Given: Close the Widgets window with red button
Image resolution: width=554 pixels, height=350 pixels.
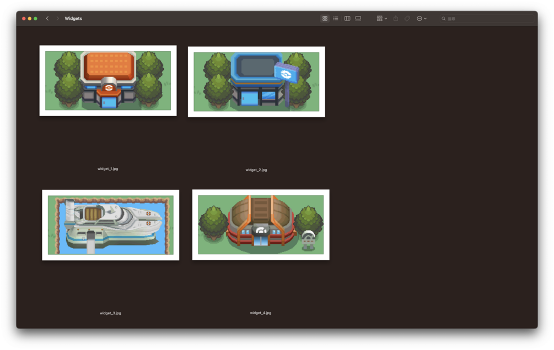Looking at the screenshot, I should [x=24, y=18].
